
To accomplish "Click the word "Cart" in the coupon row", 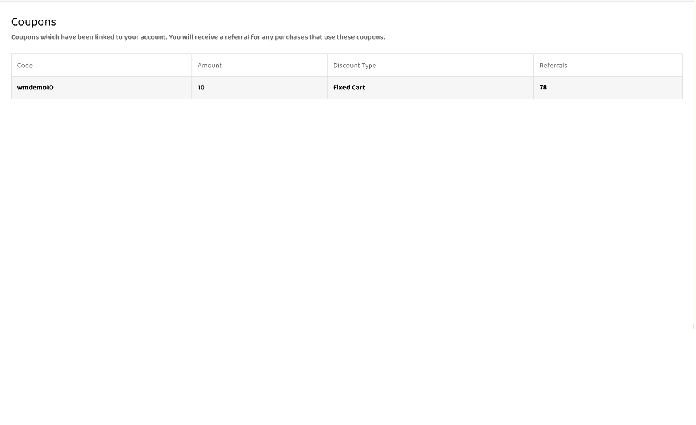I will click(358, 87).
